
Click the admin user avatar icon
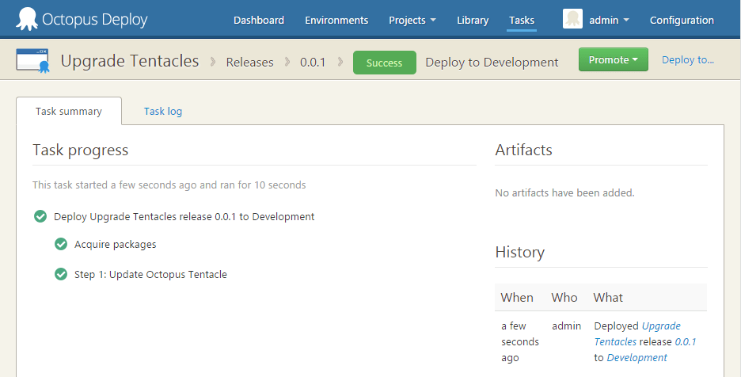572,19
